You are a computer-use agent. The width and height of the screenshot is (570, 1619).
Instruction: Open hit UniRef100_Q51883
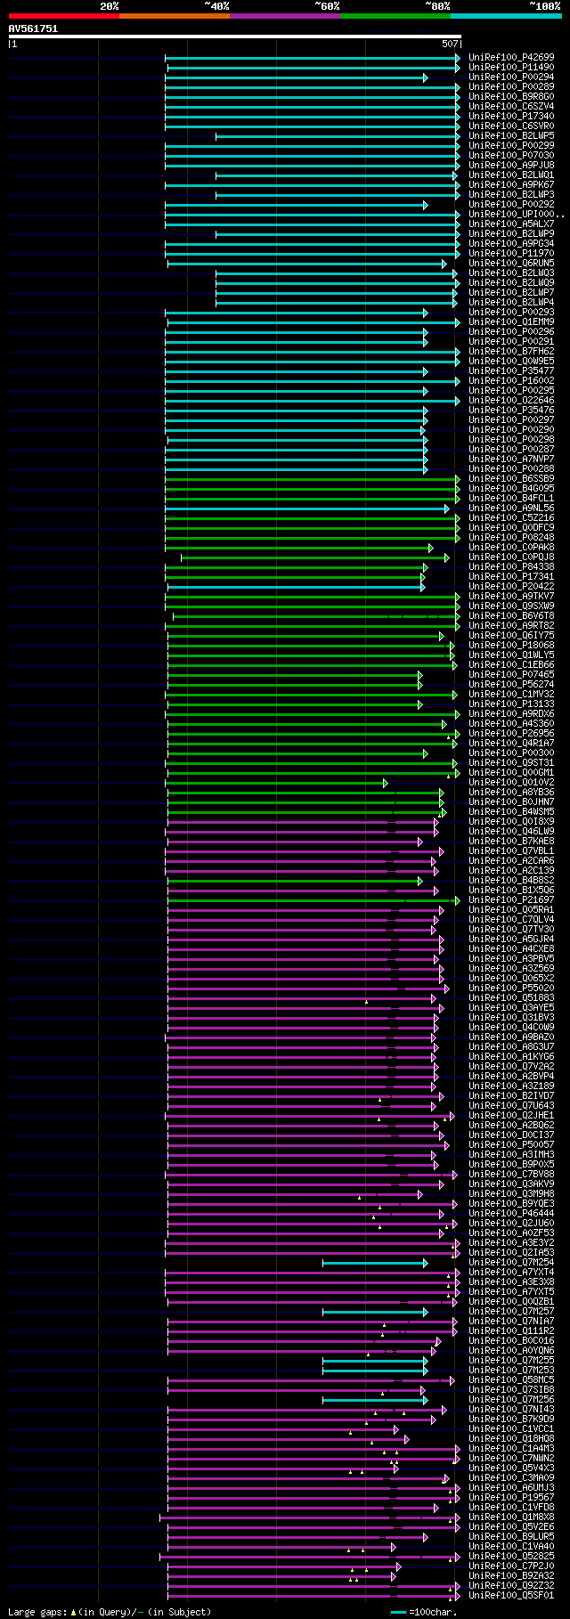pos(511,997)
